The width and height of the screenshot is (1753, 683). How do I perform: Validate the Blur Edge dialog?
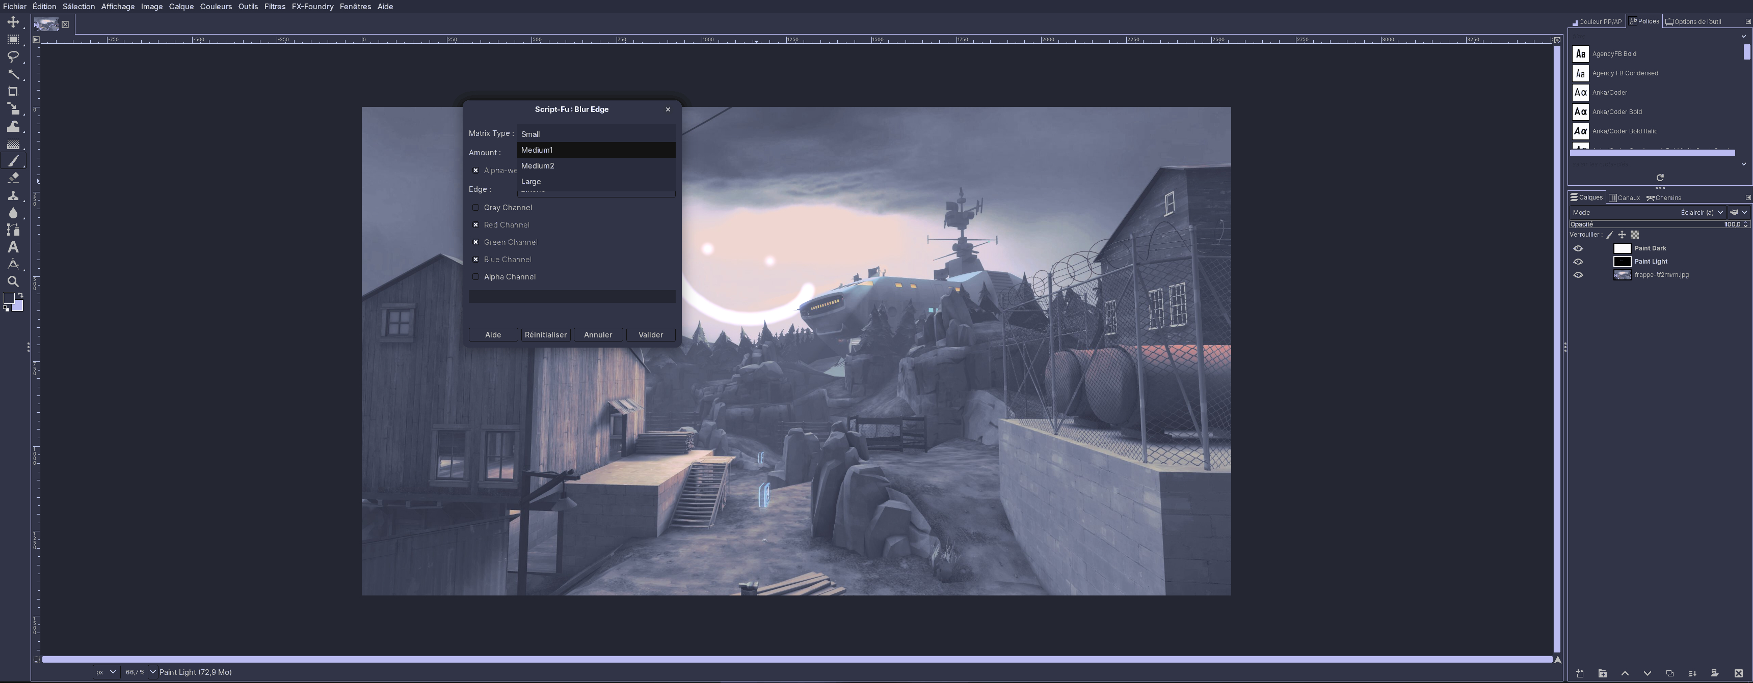pyautogui.click(x=650, y=334)
